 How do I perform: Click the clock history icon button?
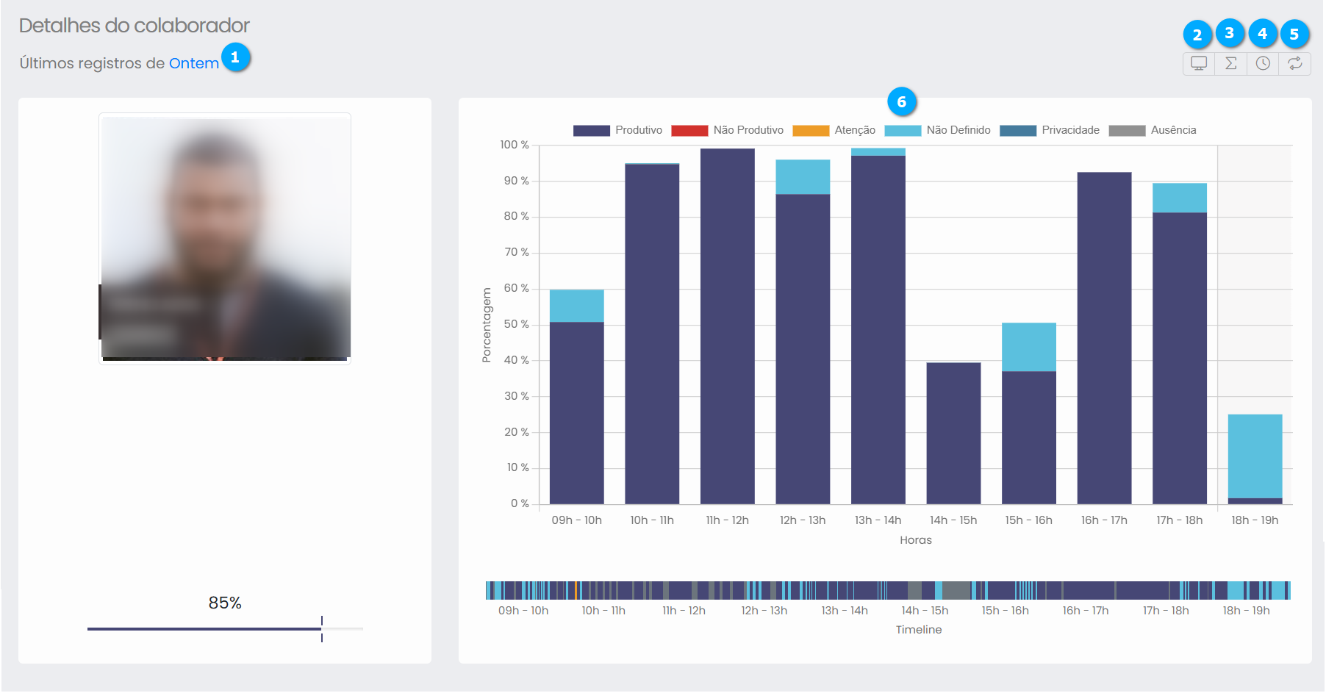pyautogui.click(x=1263, y=63)
